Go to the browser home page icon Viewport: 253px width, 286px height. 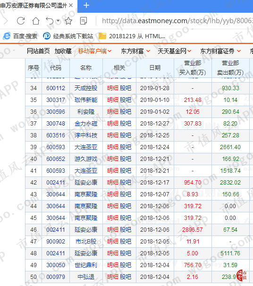click(36, 21)
